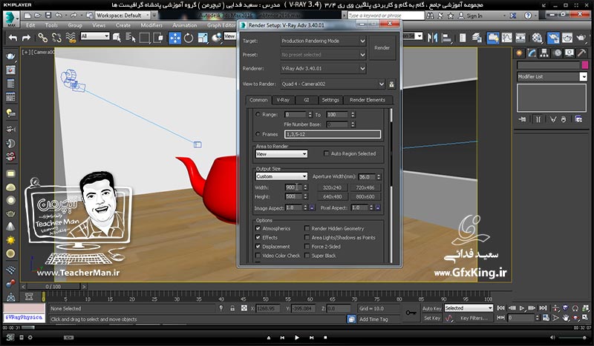Open the Curve Editor icon
Screen dimensions: 594x346
click(507, 38)
